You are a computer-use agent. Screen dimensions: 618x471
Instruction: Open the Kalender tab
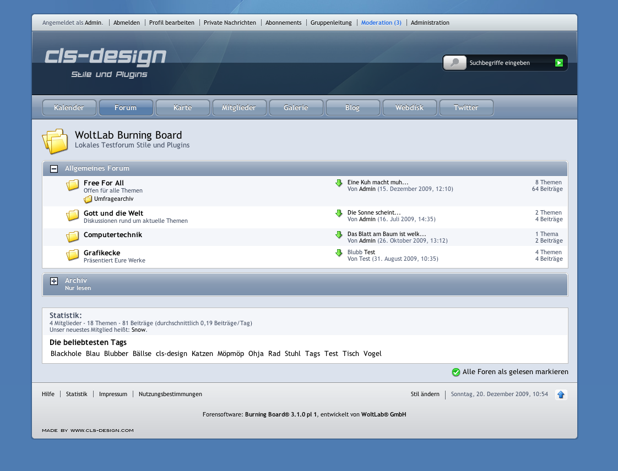click(69, 108)
